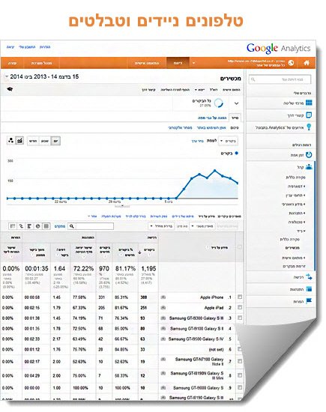Screen dimensions: 326x412
Task: Click the Site Usage link
Action: tap(211, 127)
